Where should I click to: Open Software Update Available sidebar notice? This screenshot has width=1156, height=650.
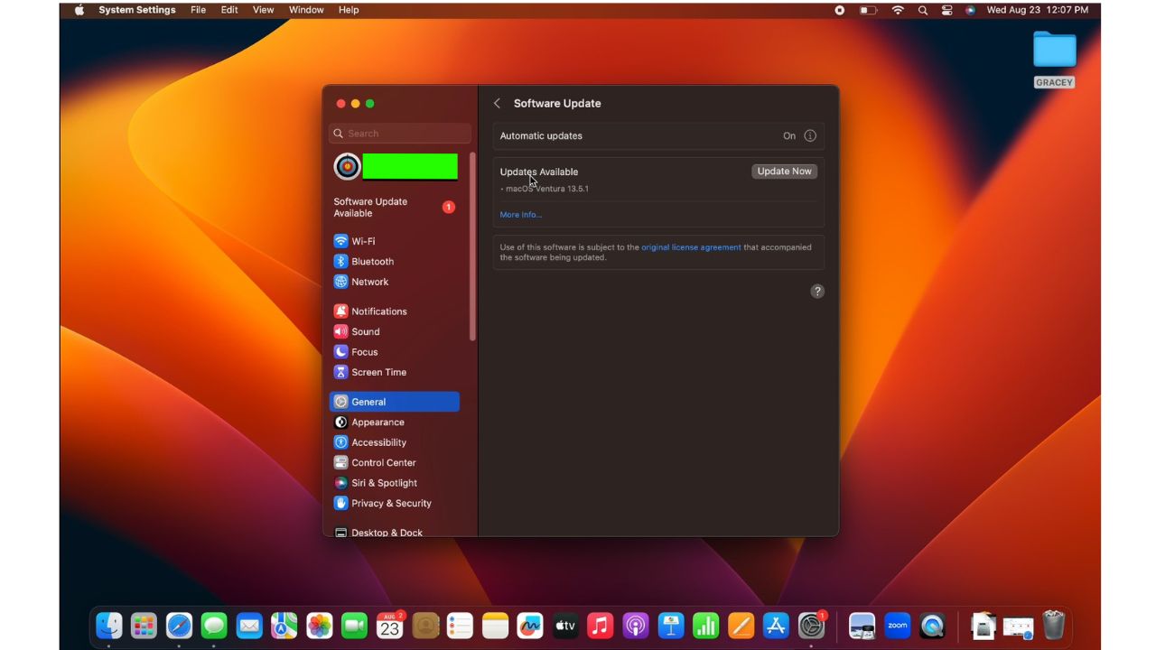point(395,208)
